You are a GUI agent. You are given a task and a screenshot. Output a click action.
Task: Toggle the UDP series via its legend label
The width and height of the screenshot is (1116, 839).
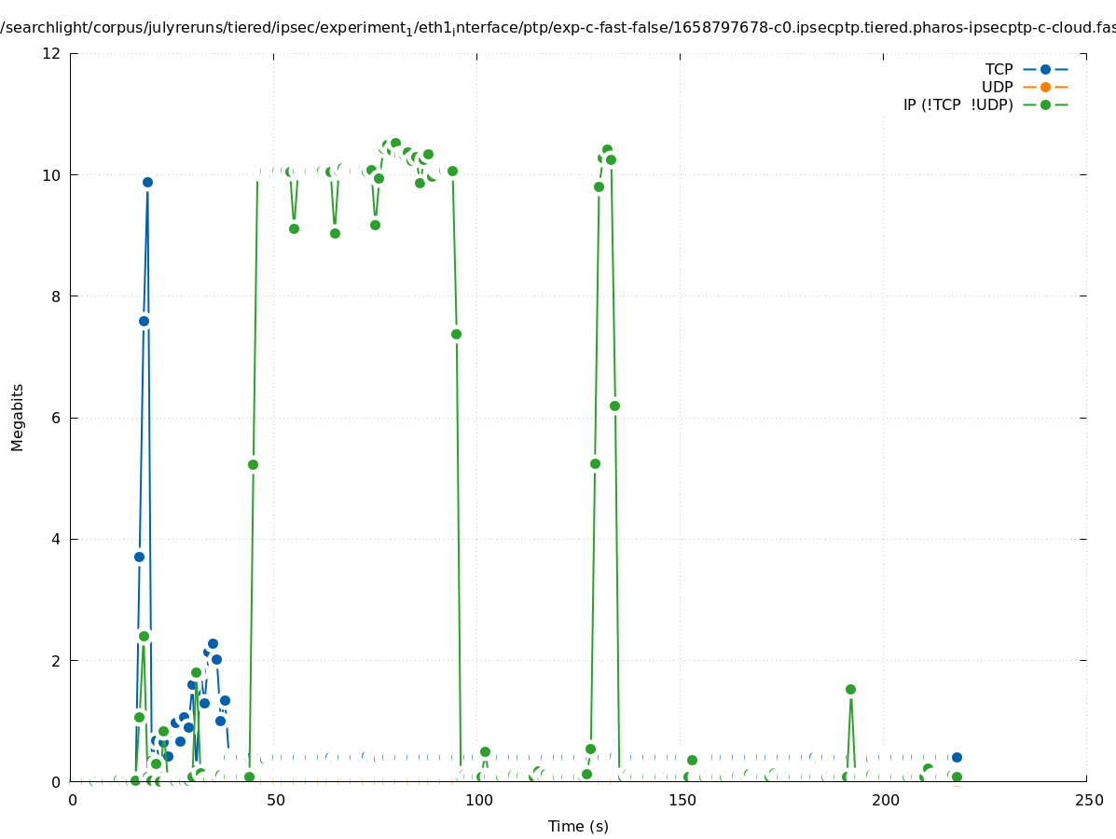tap(997, 87)
